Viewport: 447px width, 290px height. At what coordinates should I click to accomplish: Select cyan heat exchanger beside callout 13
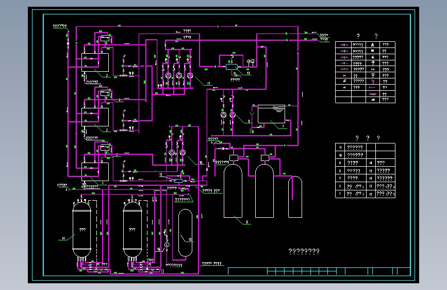coord(231,67)
